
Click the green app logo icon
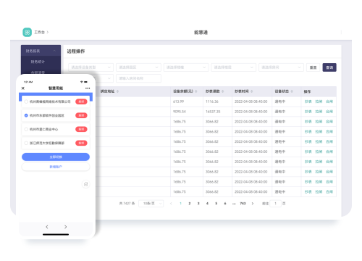pos(27,32)
